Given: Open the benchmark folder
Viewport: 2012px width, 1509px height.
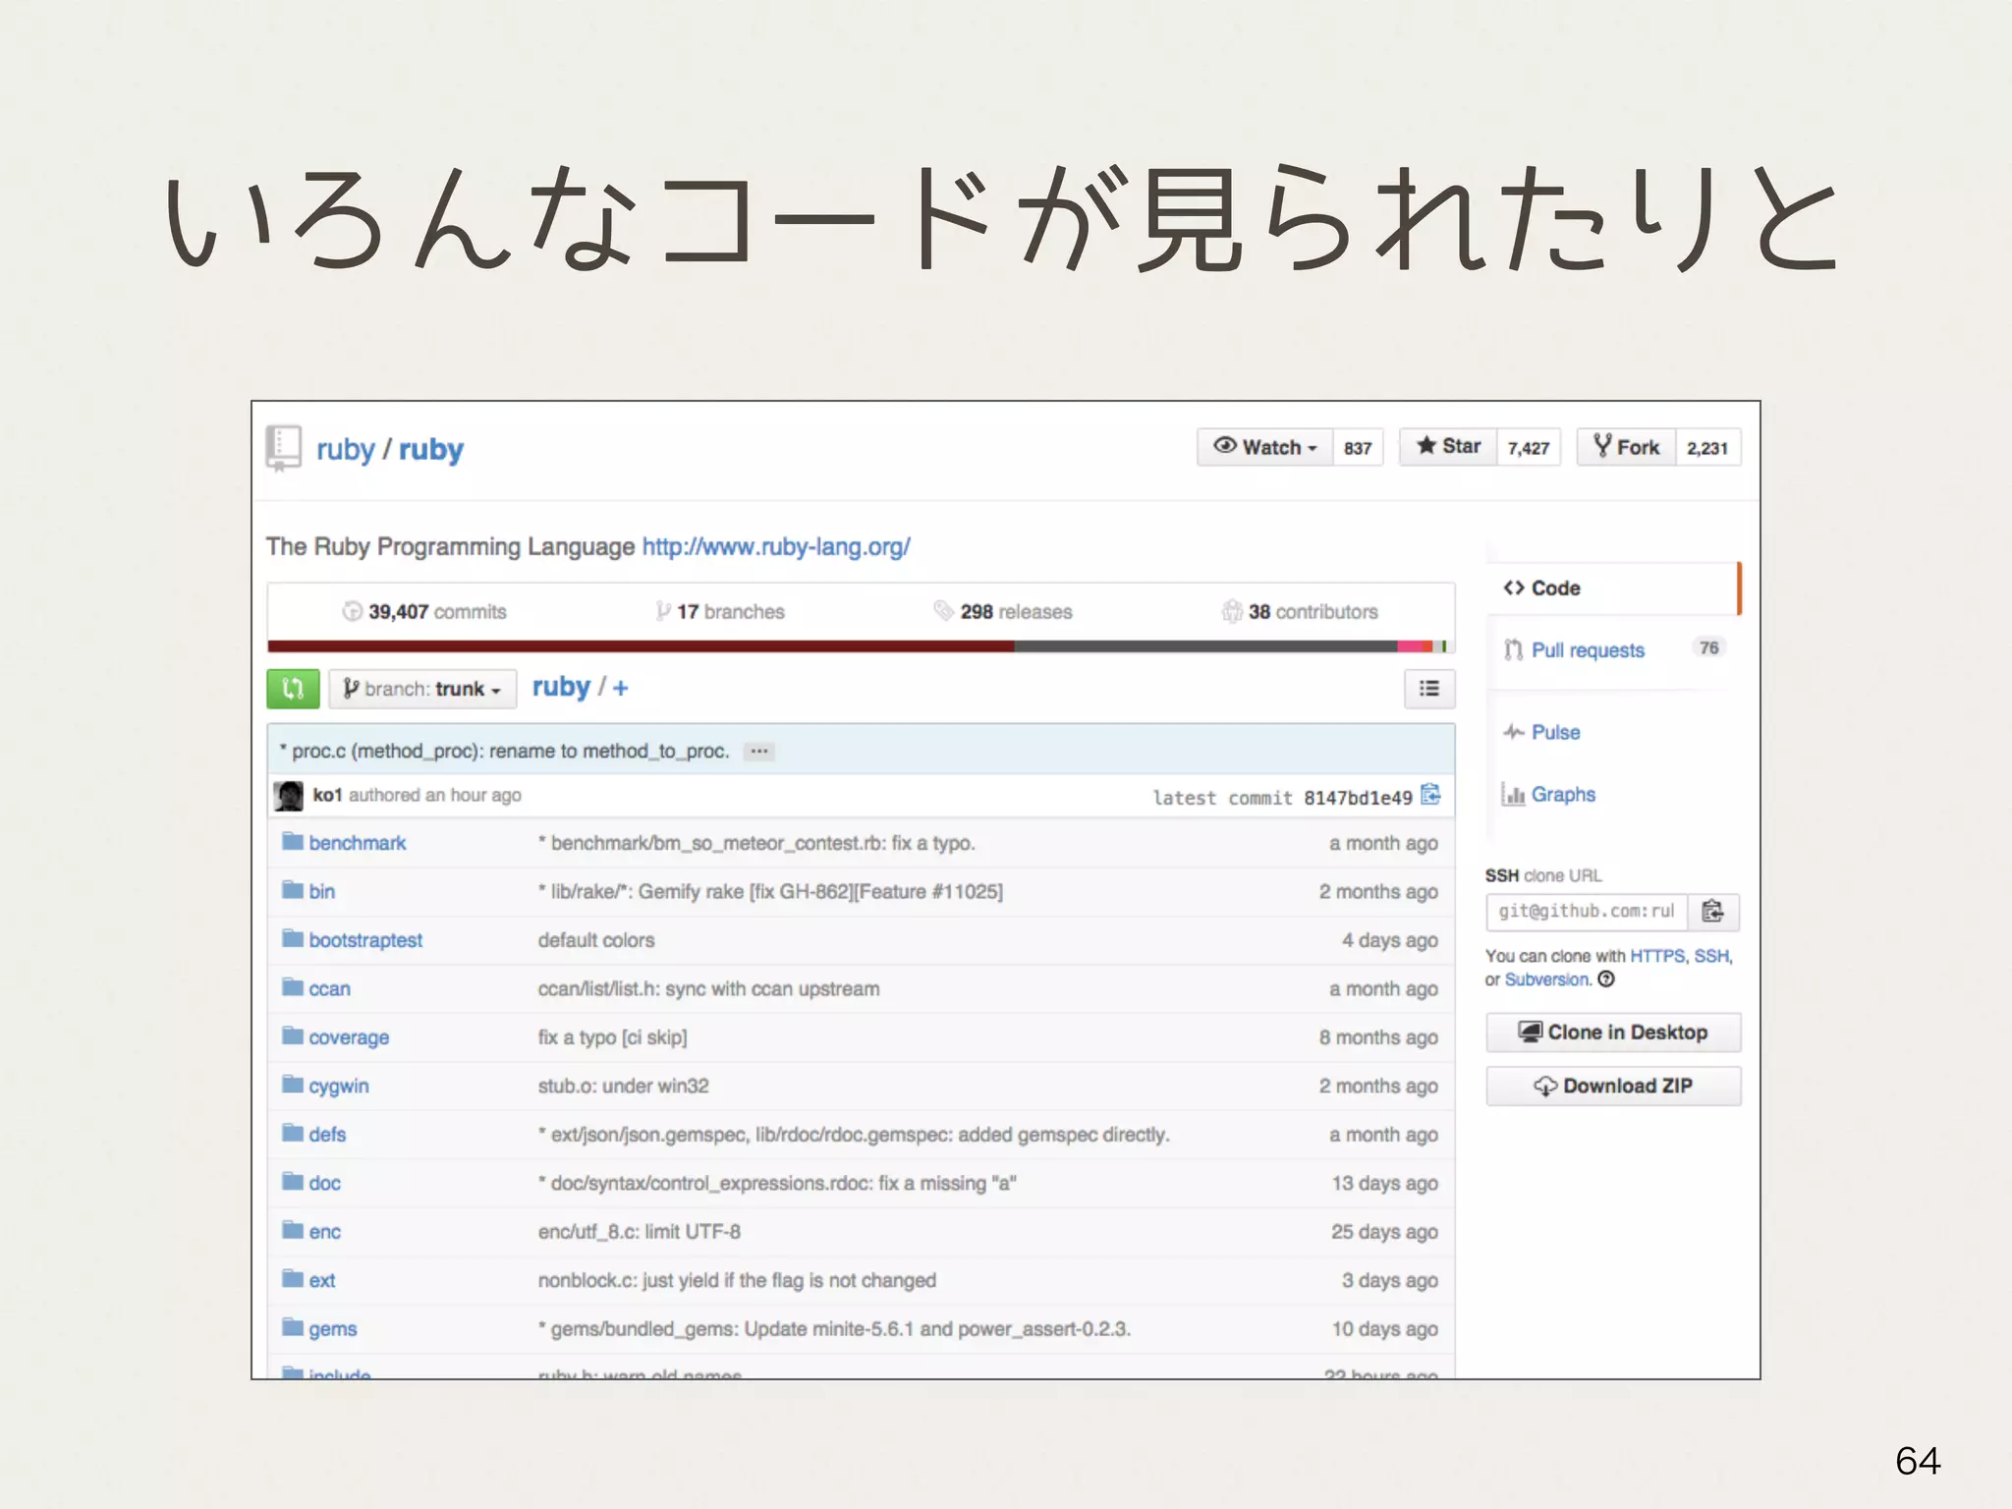Looking at the screenshot, I should (357, 843).
